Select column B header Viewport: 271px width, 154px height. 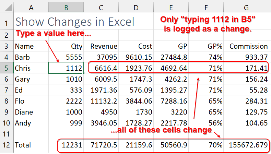pos(66,7)
